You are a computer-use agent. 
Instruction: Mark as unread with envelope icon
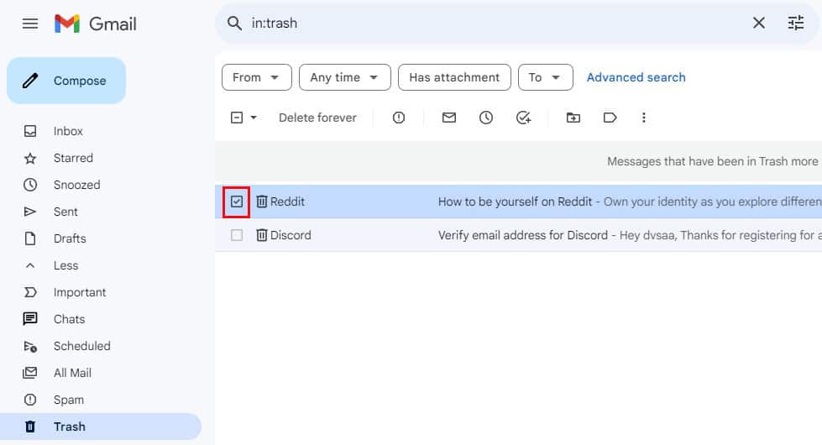448,118
